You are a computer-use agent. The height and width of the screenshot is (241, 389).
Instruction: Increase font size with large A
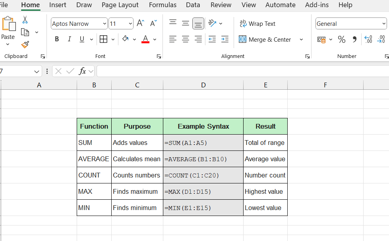140,23
